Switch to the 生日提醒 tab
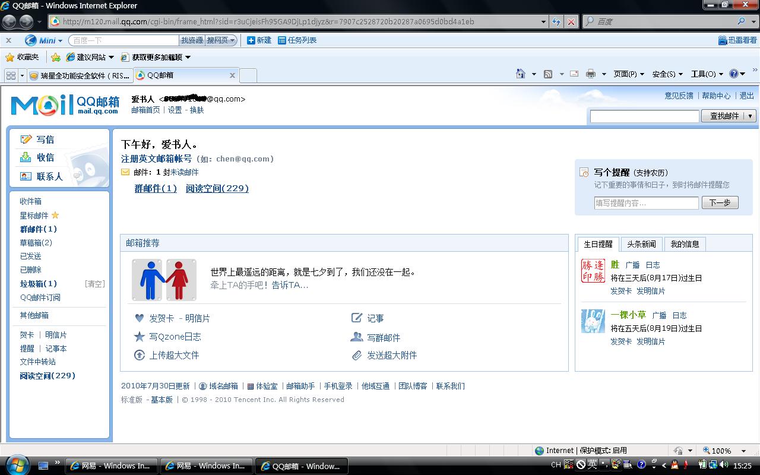Image resolution: width=760 pixels, height=475 pixels. 598,244
